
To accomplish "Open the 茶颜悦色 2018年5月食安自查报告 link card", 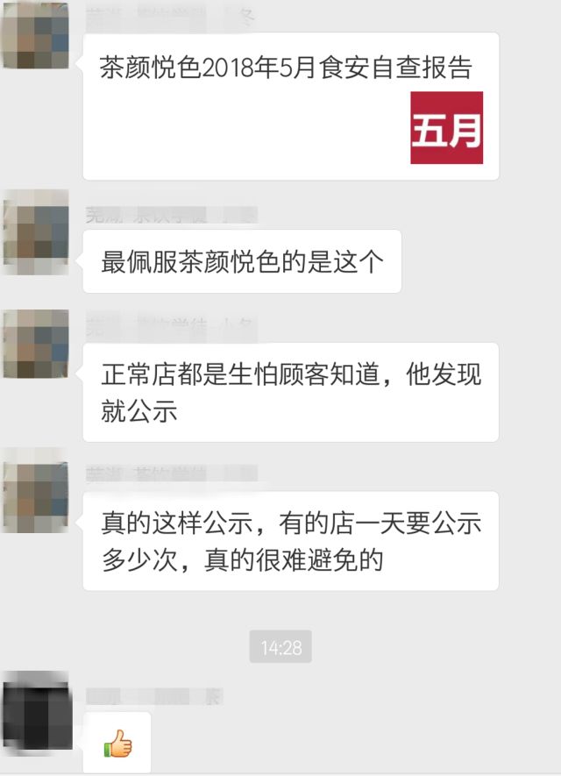I will coord(291,106).
